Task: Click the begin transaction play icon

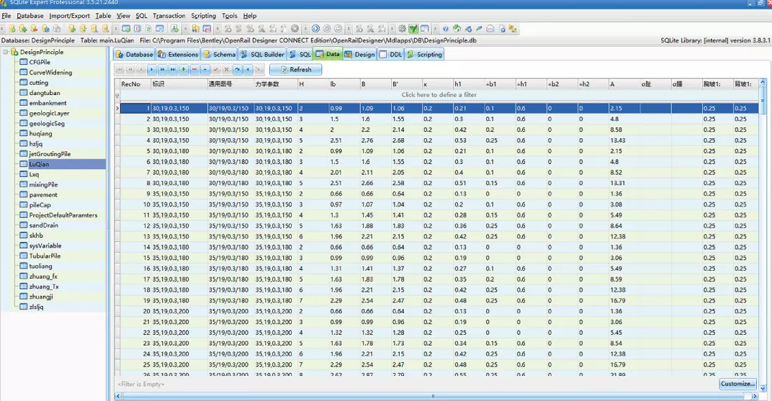Action: point(315,29)
